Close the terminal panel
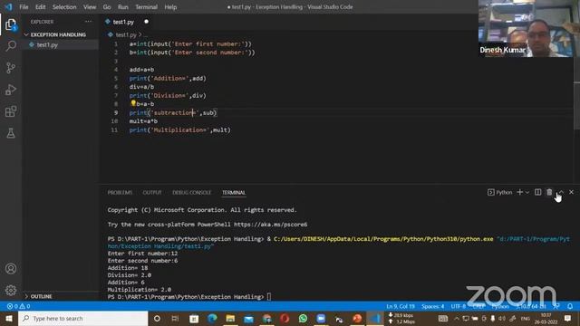Screen dimensions: 580x326 (572, 192)
